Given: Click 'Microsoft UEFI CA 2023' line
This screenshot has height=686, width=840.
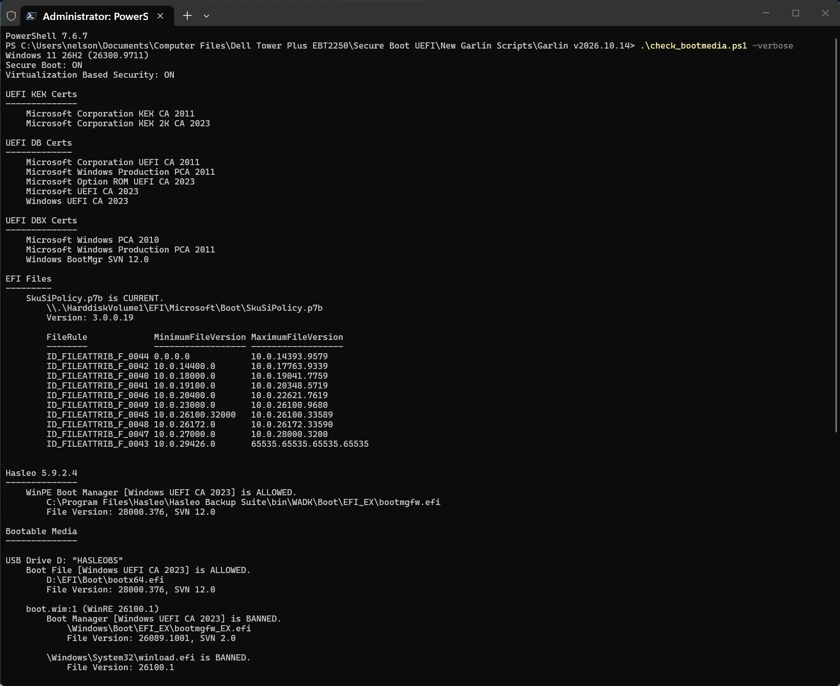Looking at the screenshot, I should coord(82,191).
